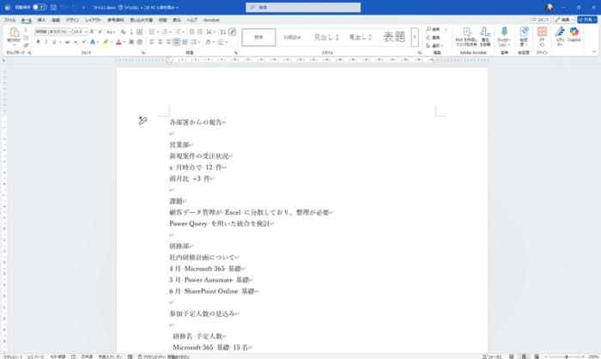
Task: Open the Acrobat ribbon tab
Action: click(x=211, y=19)
